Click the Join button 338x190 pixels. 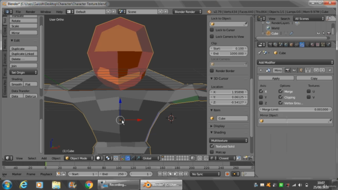(x=23, y=66)
